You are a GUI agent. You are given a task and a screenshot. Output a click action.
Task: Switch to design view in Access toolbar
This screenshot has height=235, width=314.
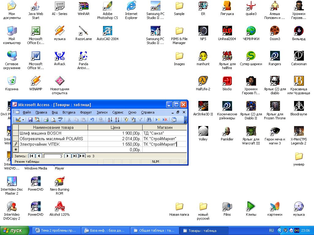pos(18,120)
